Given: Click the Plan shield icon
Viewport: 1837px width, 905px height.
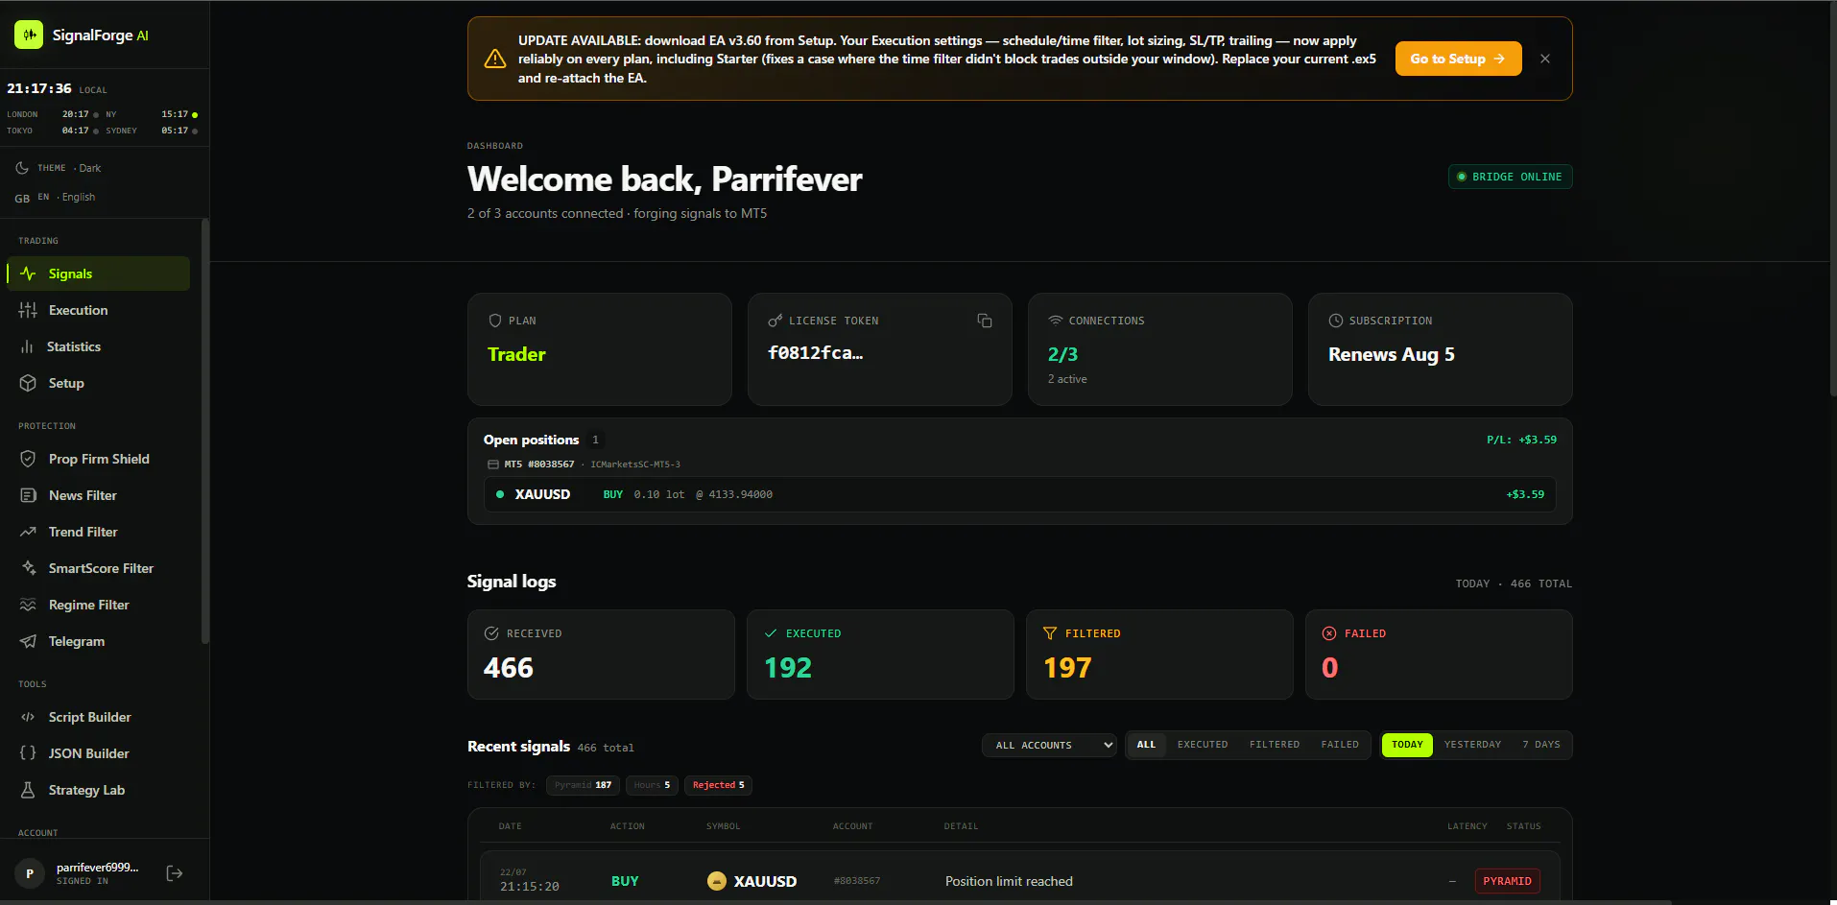Looking at the screenshot, I should [495, 321].
